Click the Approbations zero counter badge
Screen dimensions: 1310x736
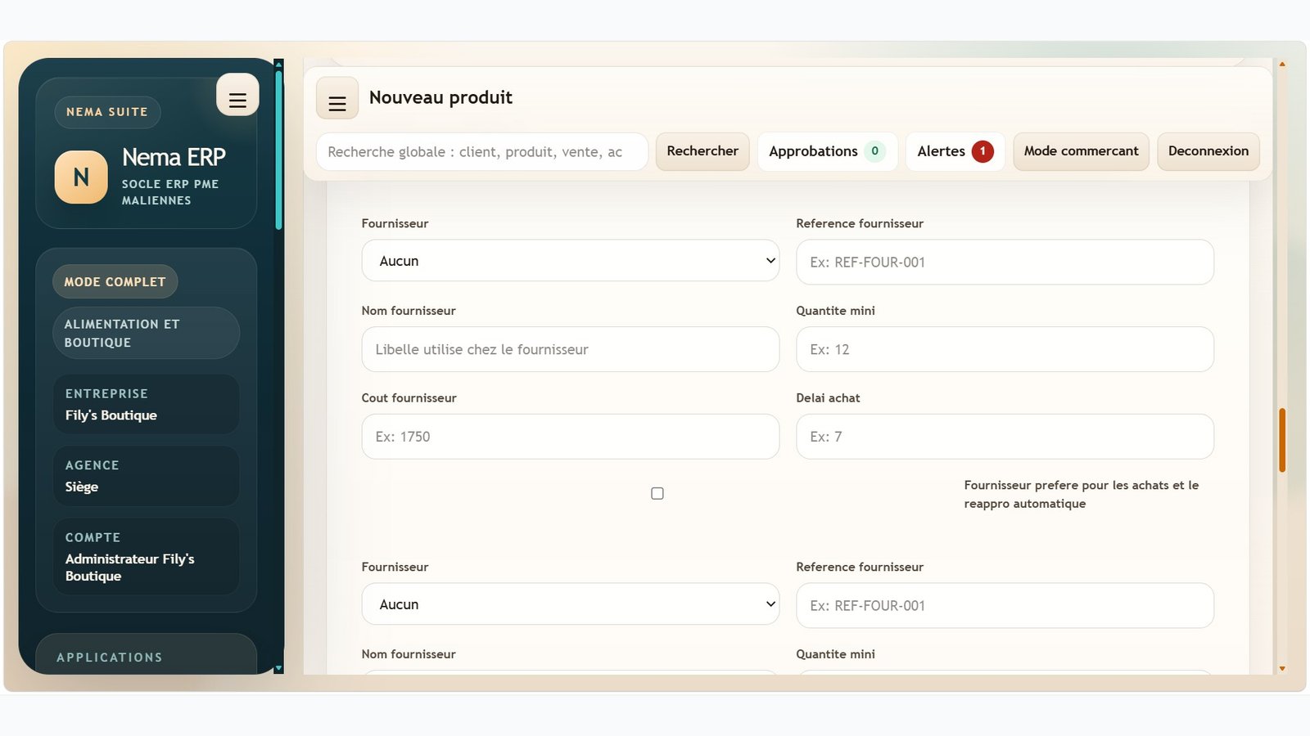pos(874,151)
